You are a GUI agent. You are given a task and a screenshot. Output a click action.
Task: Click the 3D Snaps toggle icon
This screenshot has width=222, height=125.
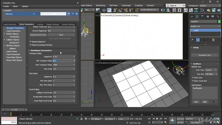115,10
